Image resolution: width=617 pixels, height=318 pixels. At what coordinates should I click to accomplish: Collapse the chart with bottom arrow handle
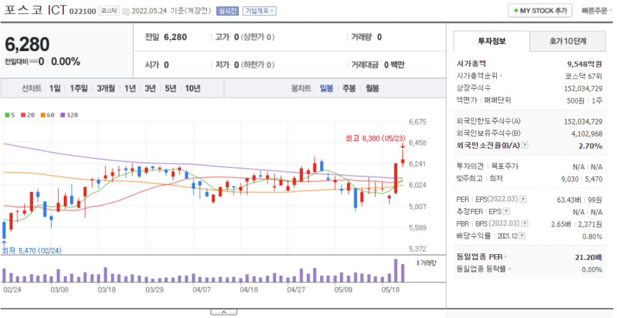point(224,312)
